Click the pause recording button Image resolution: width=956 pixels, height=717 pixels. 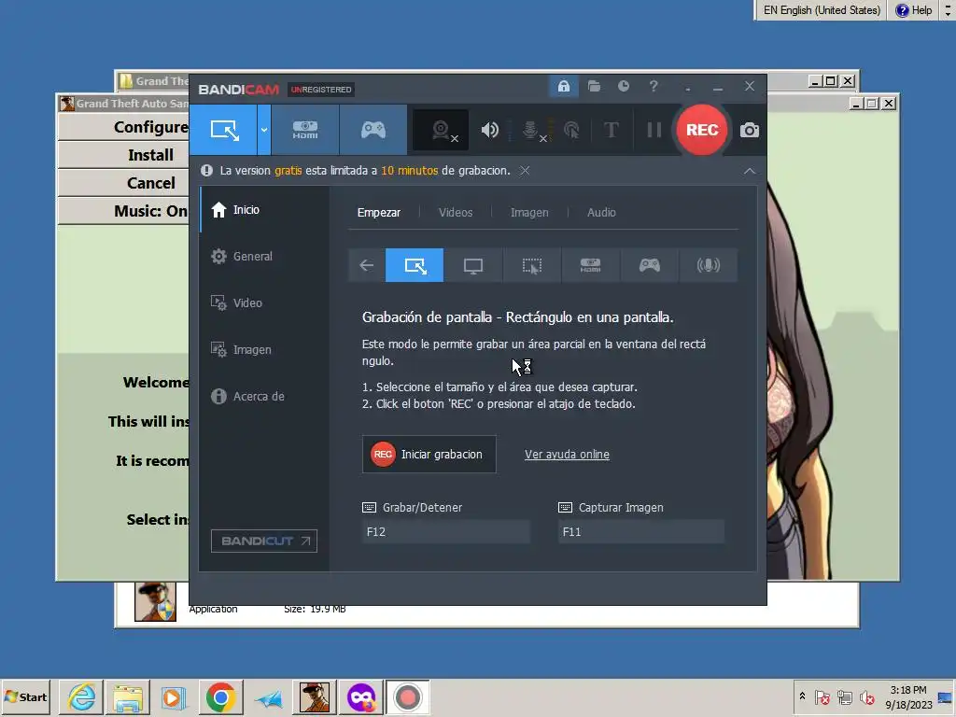(654, 130)
